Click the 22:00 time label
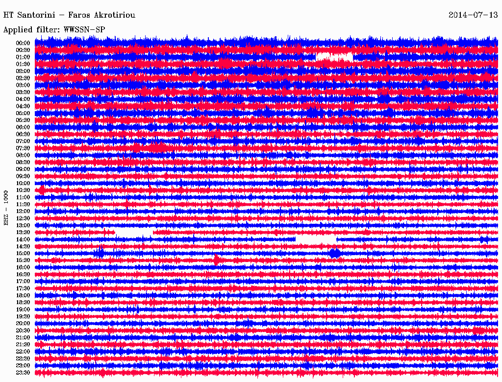This screenshot has width=502, height=382. [x=23, y=352]
